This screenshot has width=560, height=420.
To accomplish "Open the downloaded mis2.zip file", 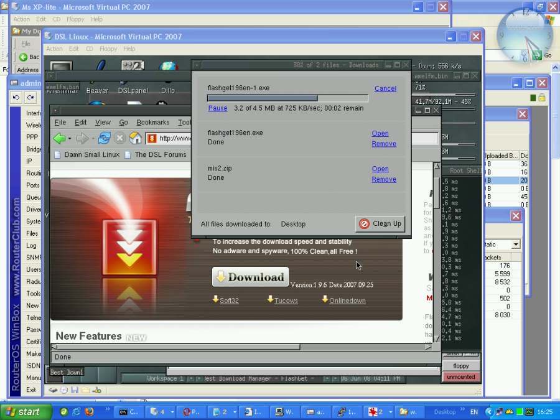I will point(380,168).
